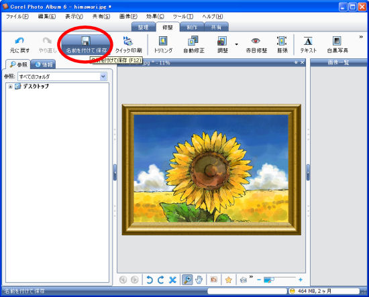Apply the 白黒写真 (Black and white) effect
369x297 pixels.
click(x=337, y=45)
